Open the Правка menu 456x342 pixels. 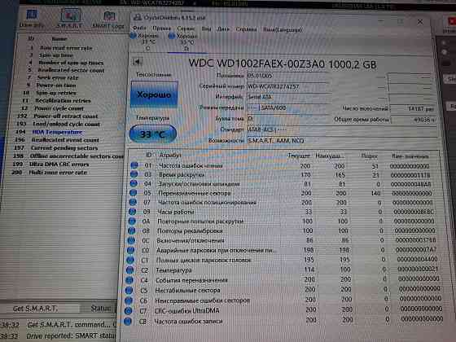[x=161, y=28]
